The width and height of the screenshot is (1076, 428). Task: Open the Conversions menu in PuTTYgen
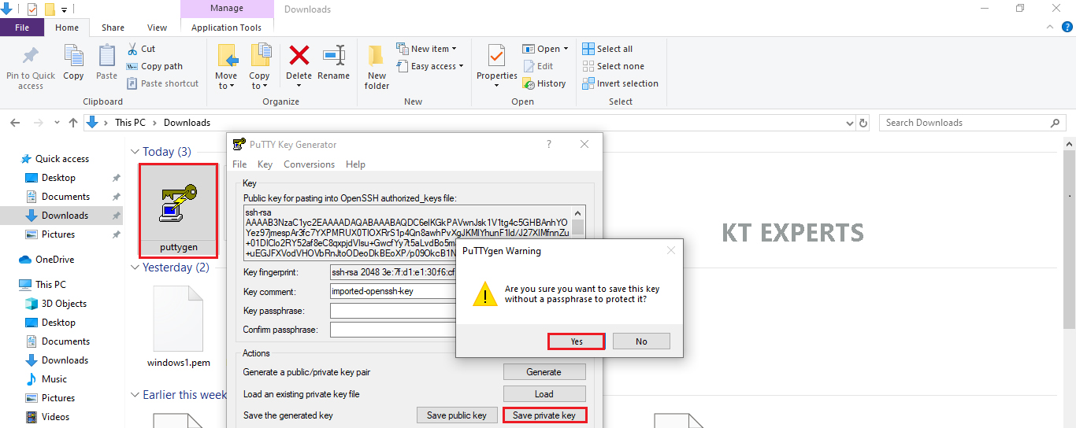point(309,164)
